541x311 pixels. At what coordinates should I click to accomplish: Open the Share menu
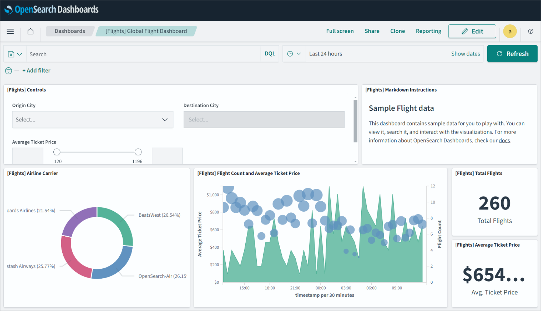click(x=372, y=31)
